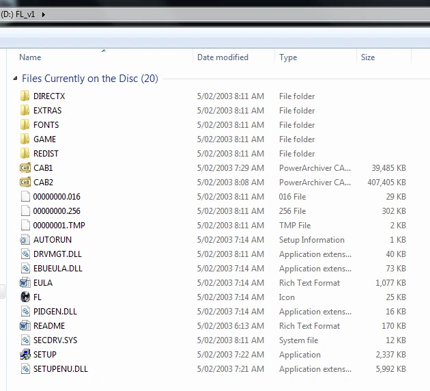This screenshot has width=430, height=391.
Task: Select the EBUEULA.DLL file name
Action: click(58, 268)
